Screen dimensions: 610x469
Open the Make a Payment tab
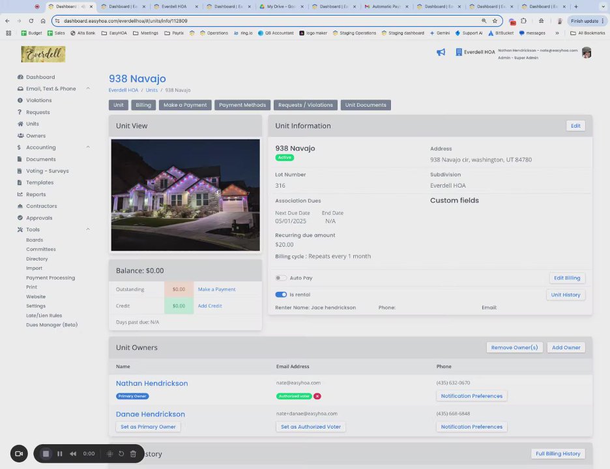click(x=185, y=105)
